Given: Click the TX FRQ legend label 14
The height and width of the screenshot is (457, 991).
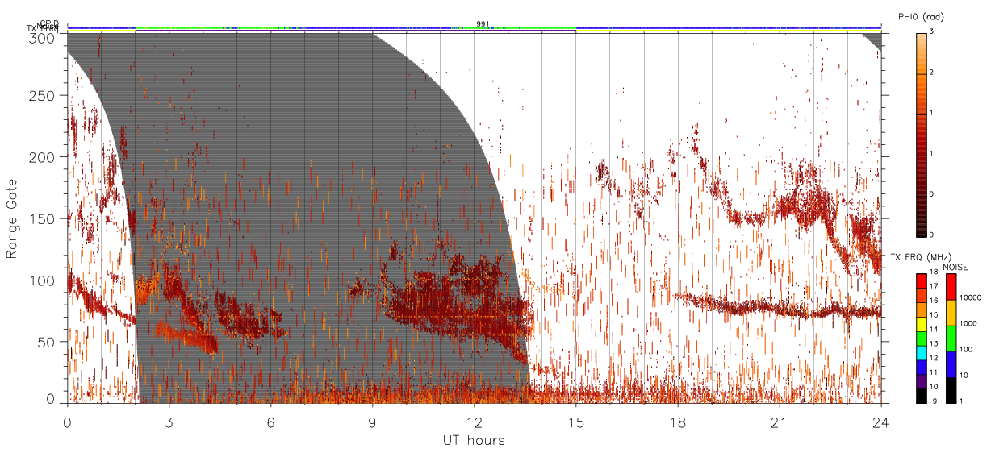Looking at the screenshot, I should (935, 329).
